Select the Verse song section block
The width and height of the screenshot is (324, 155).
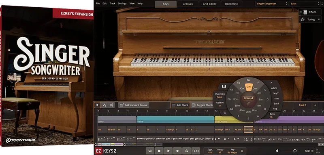(175, 119)
